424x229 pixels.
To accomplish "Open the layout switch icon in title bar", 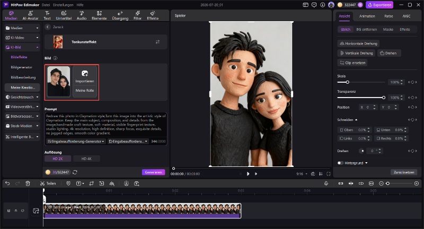I will click(306, 5).
